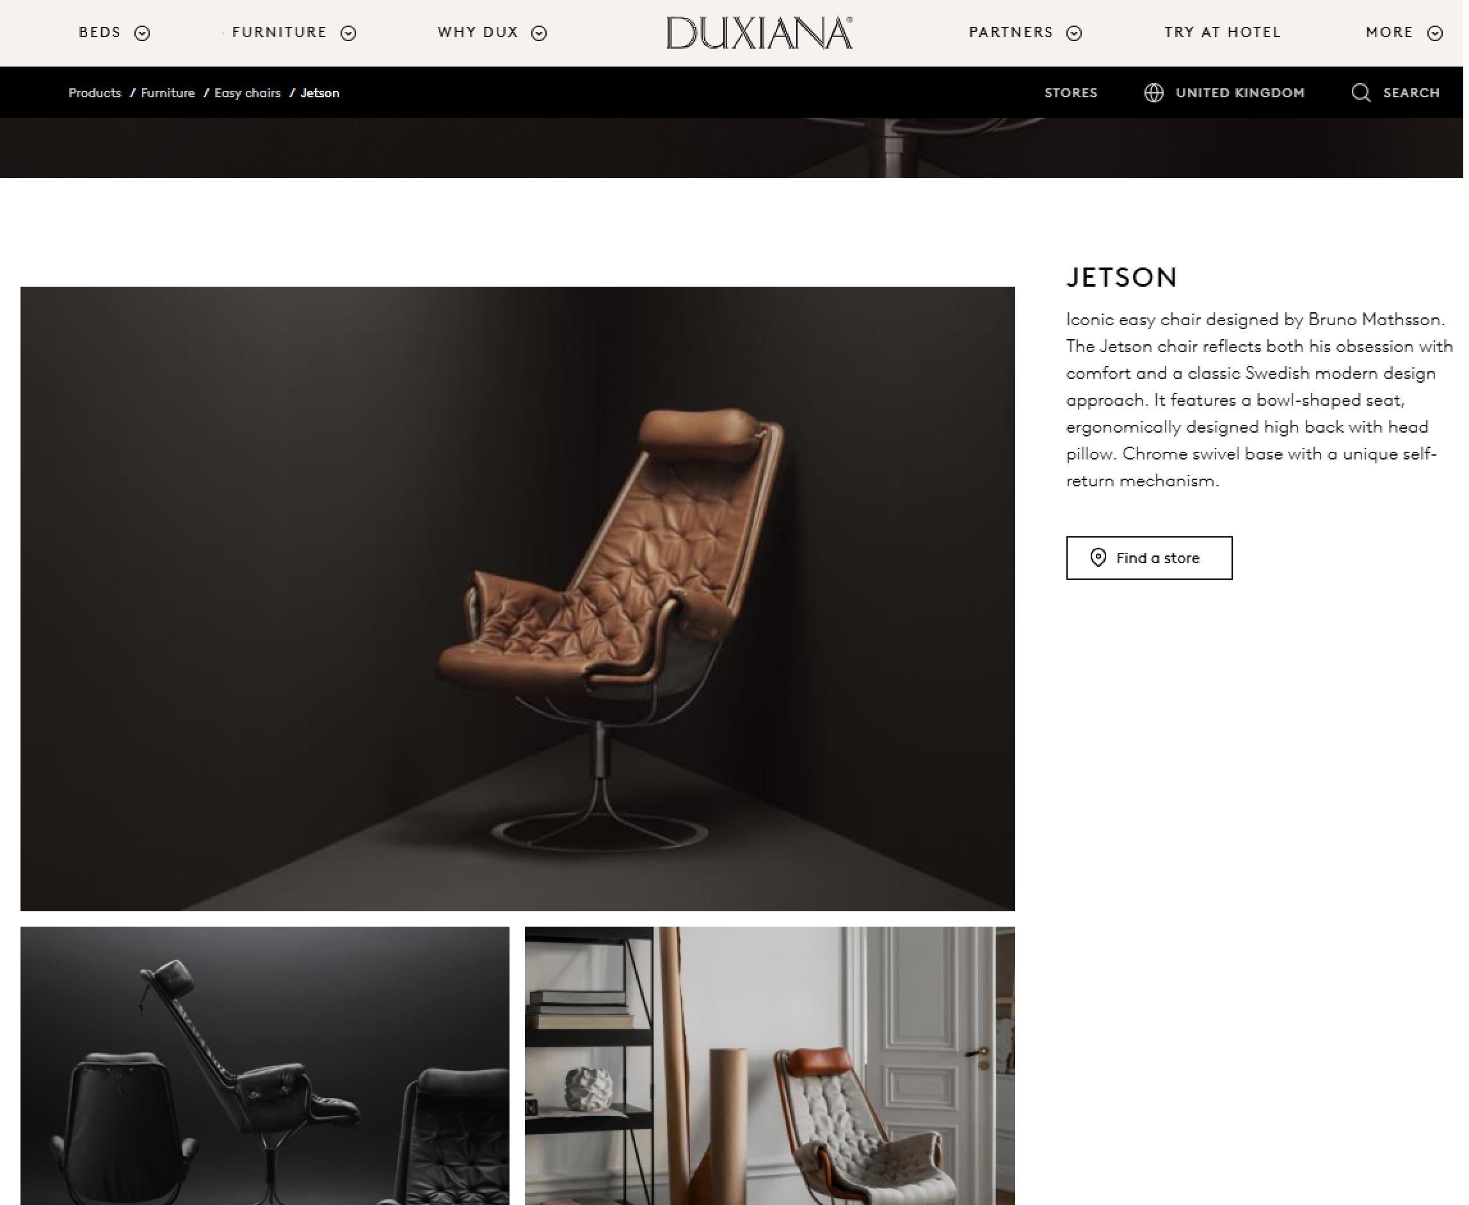Select the Why Dux menu label
Viewport: 1469px width, 1205px height.
tap(478, 33)
